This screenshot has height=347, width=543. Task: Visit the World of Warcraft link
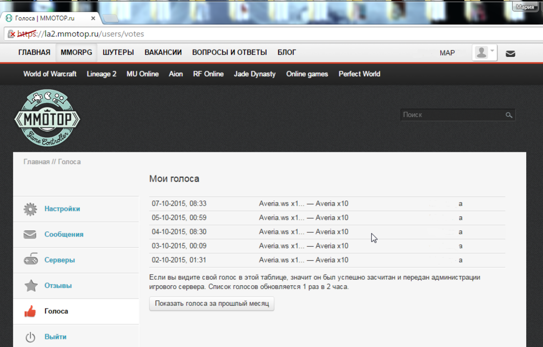(49, 74)
